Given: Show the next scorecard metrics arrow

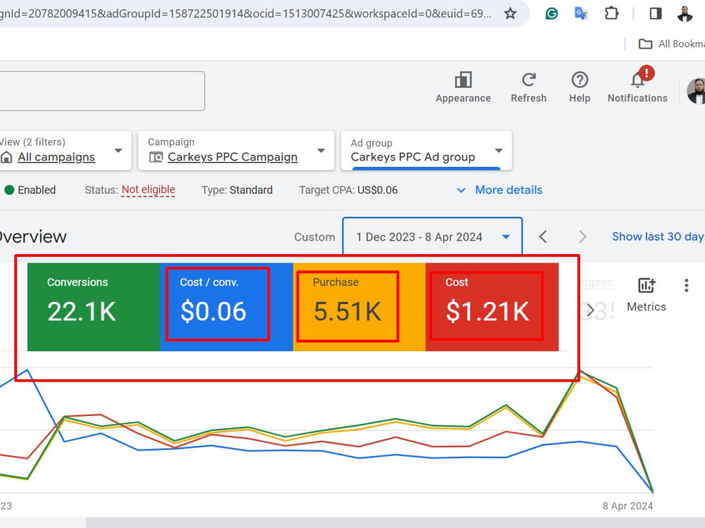Looking at the screenshot, I should pos(590,310).
